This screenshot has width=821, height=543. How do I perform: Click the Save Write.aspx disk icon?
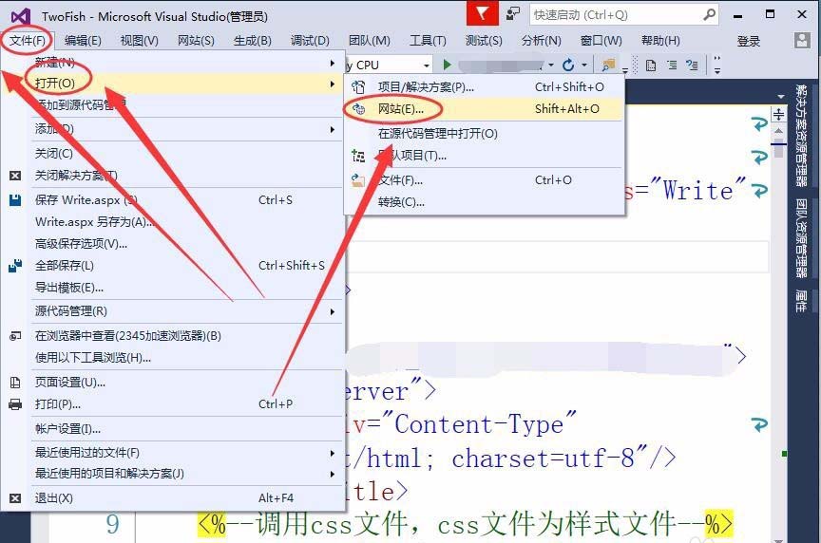15,200
